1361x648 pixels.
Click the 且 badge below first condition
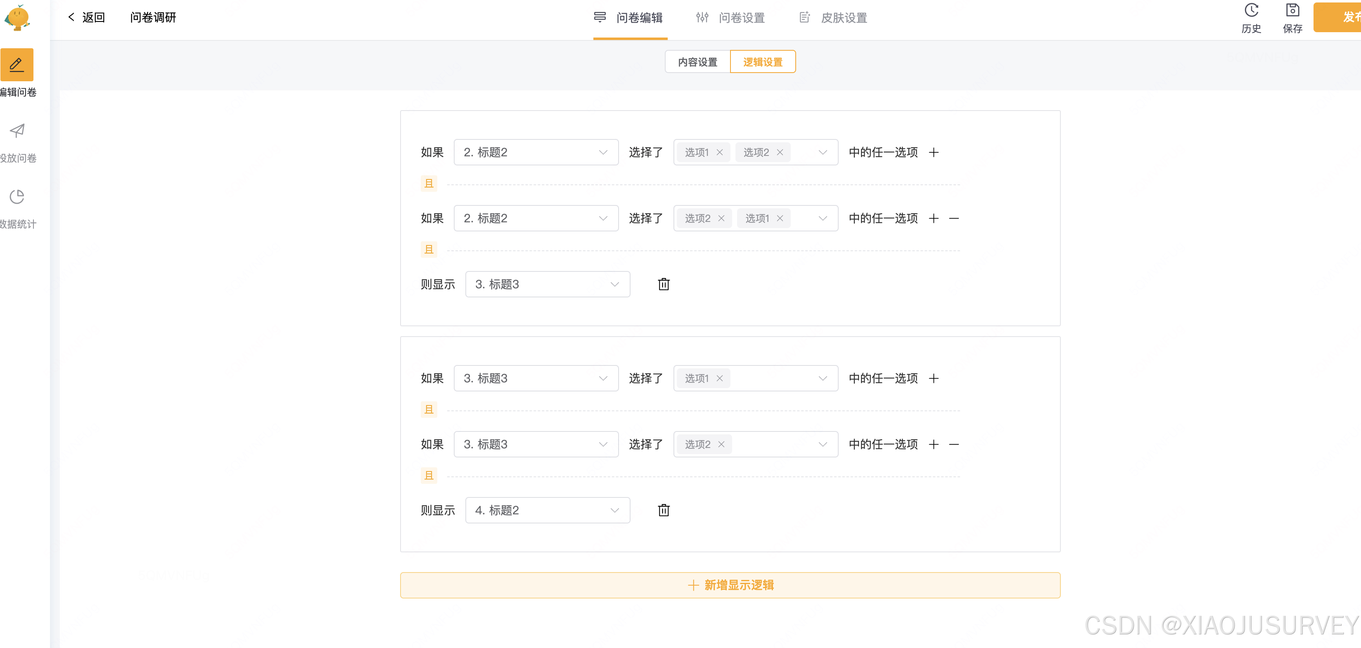coord(429,184)
